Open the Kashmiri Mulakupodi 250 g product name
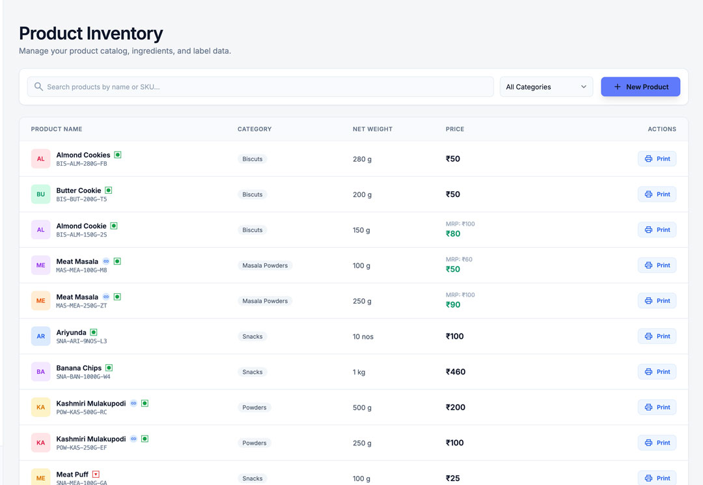The height and width of the screenshot is (485, 703). coord(91,439)
